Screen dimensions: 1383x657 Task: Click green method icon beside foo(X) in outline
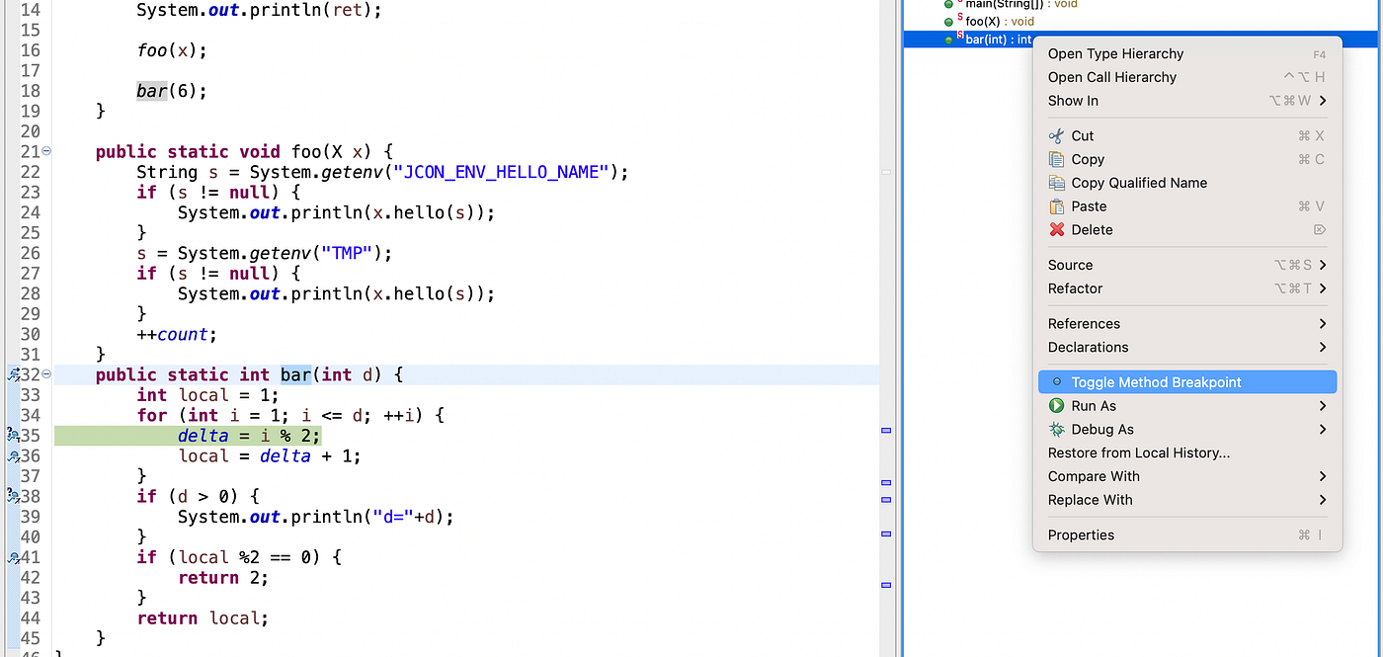tap(949, 22)
